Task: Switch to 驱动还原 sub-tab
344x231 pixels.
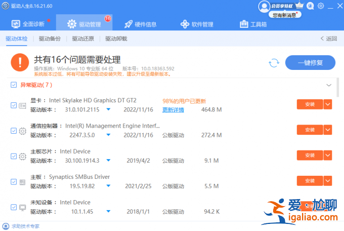Action: point(83,38)
